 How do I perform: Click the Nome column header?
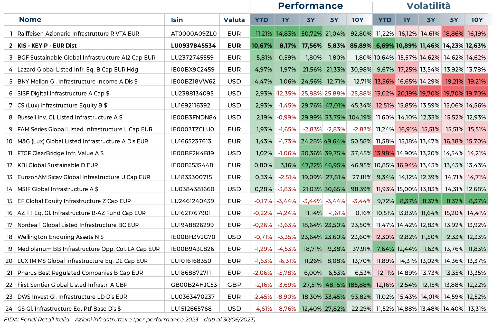30,20
